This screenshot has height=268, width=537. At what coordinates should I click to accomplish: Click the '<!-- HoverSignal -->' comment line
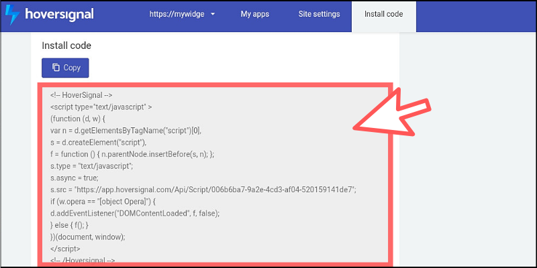click(81, 95)
